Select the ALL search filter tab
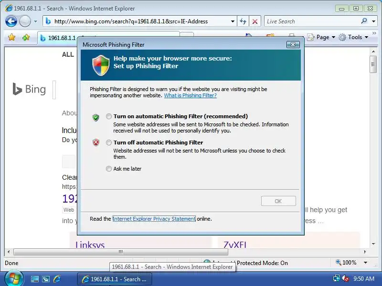 pos(68,54)
